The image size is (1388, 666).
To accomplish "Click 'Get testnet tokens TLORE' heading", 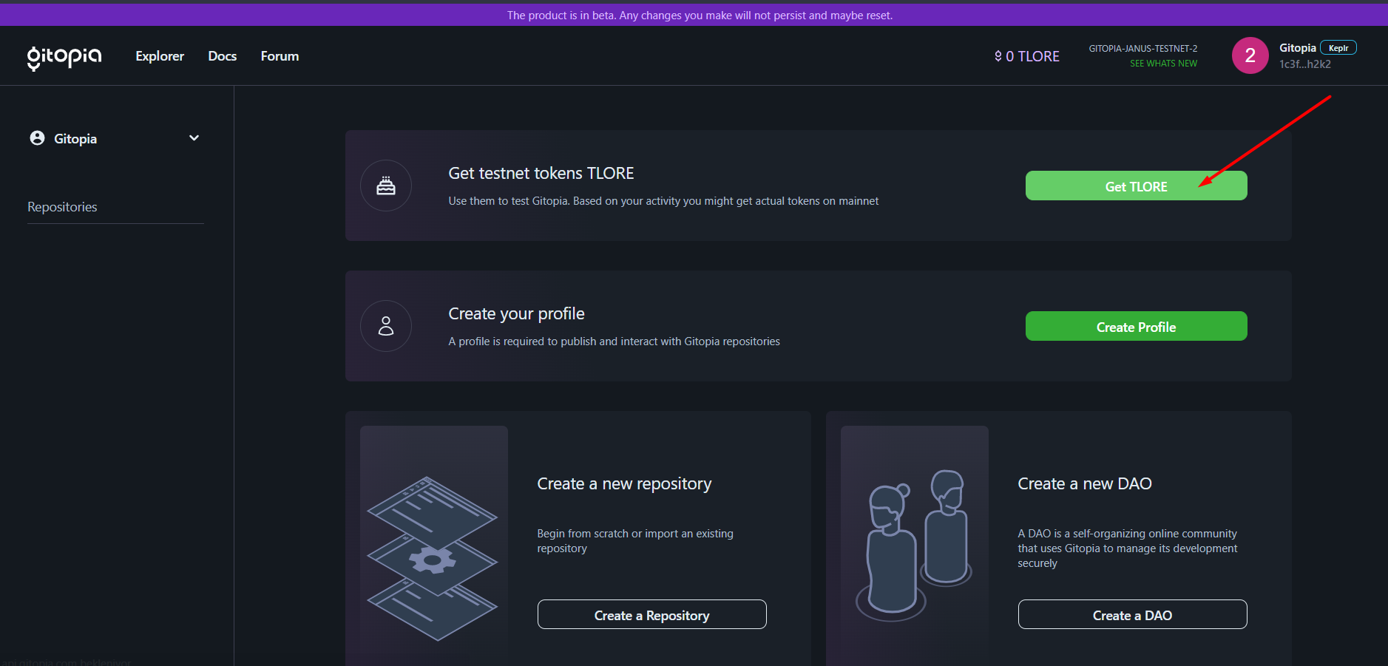I will point(541,173).
